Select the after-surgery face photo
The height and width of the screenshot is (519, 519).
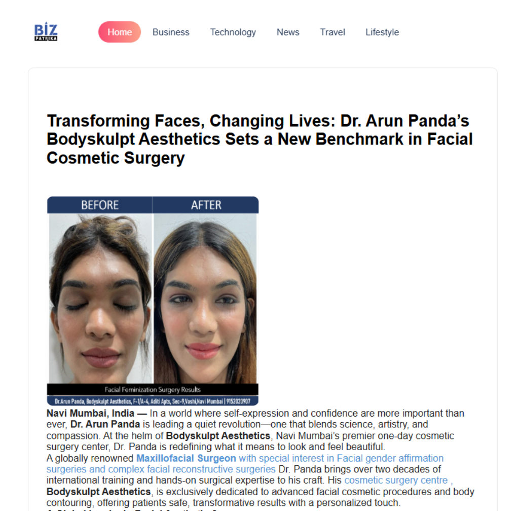click(x=205, y=299)
